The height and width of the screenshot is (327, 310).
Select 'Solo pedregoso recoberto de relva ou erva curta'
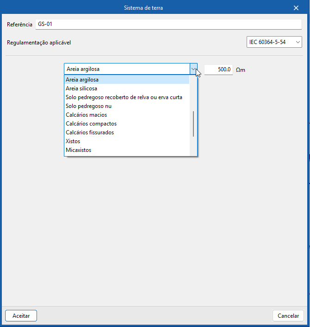point(127,97)
